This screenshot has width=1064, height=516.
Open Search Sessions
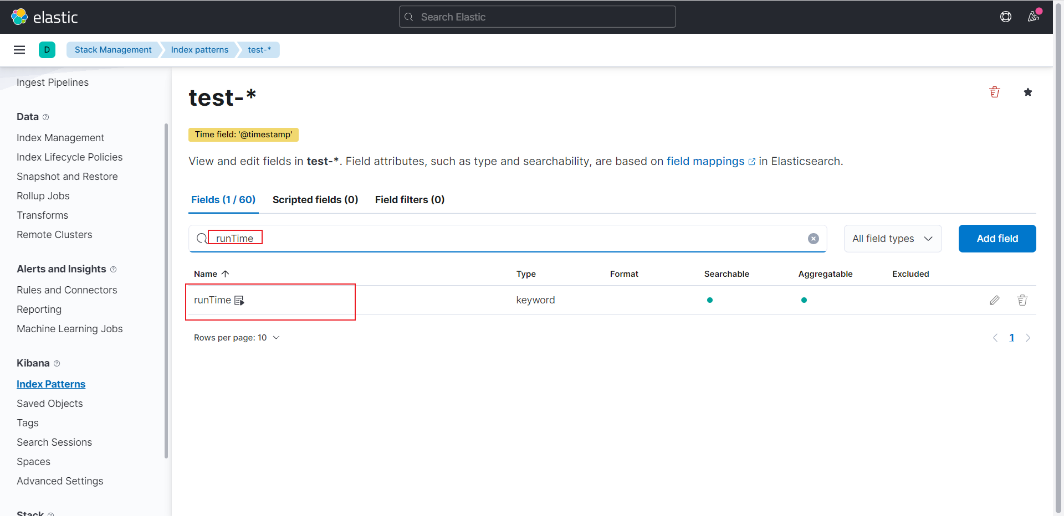point(54,442)
